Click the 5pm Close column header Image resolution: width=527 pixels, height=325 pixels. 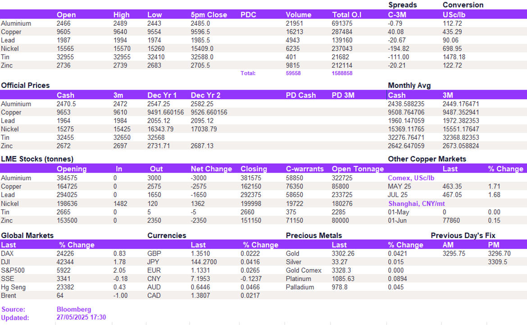(209, 15)
